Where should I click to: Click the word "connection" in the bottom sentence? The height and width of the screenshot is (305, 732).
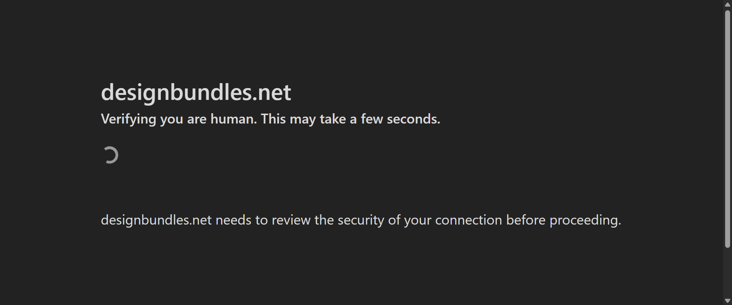pos(469,220)
